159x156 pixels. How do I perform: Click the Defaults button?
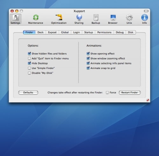(28, 92)
